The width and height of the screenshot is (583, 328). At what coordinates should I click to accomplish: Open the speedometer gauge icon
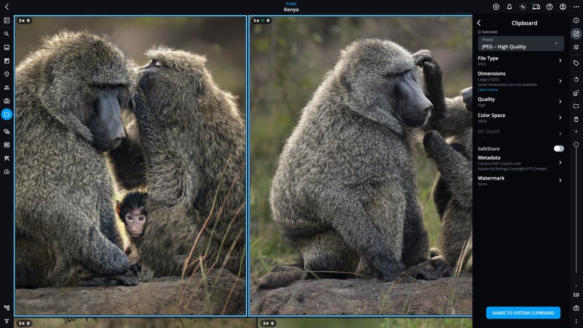[x=6, y=171]
